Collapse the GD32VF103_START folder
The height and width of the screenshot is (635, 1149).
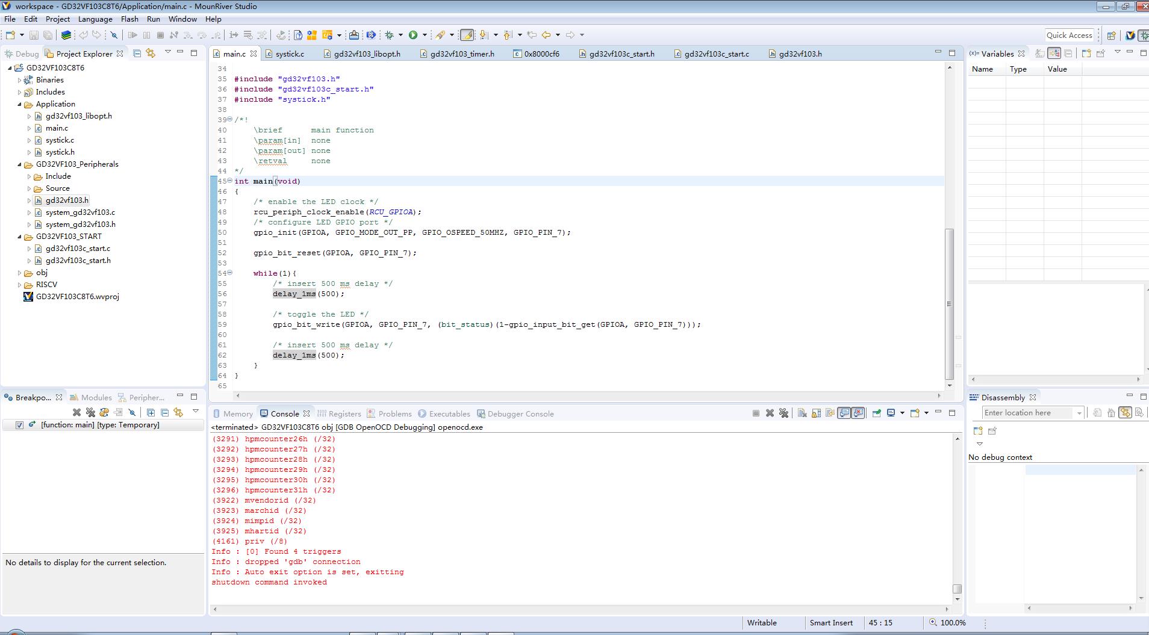[x=19, y=237]
